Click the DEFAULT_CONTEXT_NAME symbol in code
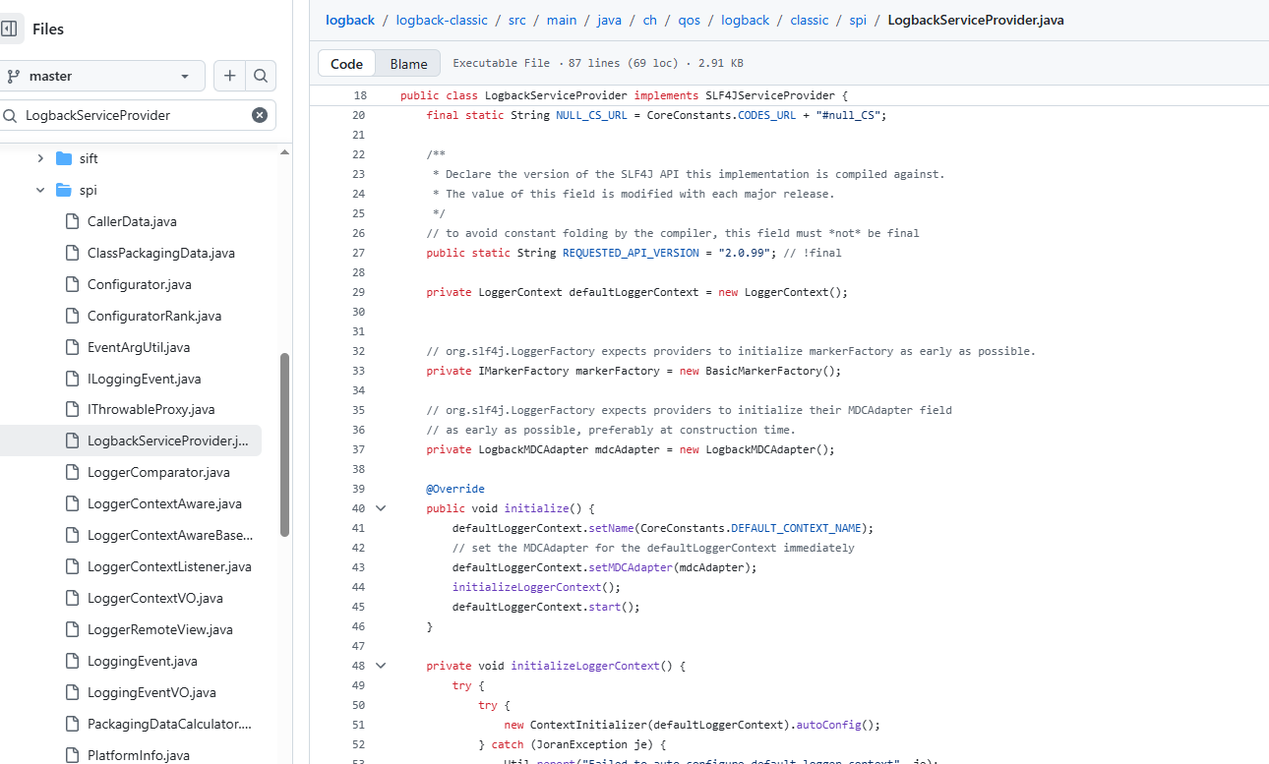Image resolution: width=1269 pixels, height=764 pixels. (x=796, y=528)
